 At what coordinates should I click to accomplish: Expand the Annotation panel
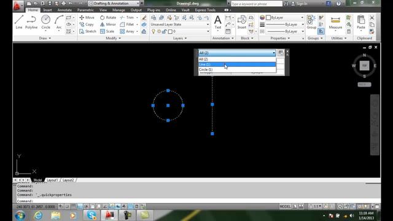[223, 38]
